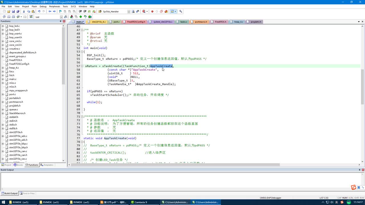Switch to the FreeRTOSConfig.h editor tab
Screen dimensions: 365x205
pos(134,22)
